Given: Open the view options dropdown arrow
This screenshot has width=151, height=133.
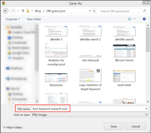Looking at the screenshot, I should point(135,19).
